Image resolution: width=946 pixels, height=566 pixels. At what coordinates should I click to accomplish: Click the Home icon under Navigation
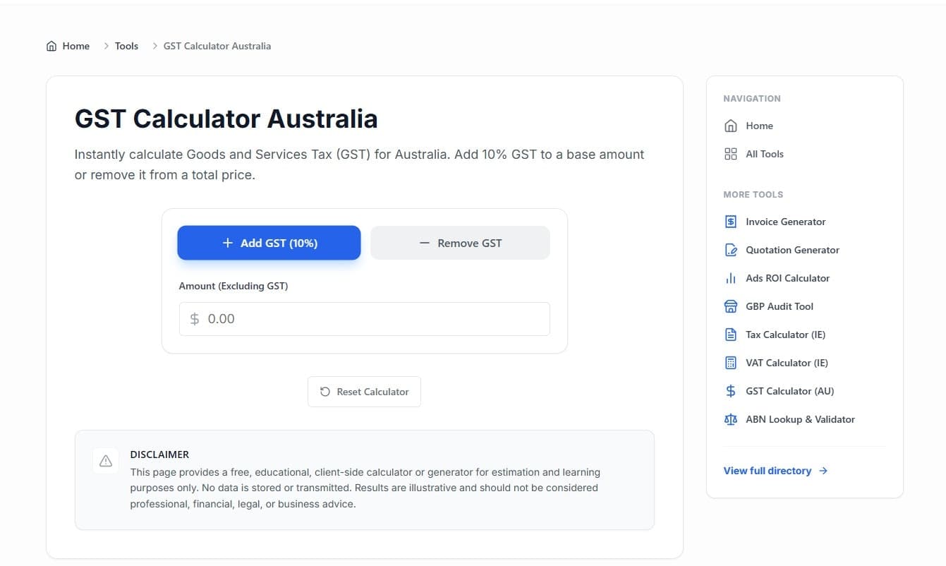[x=730, y=125]
